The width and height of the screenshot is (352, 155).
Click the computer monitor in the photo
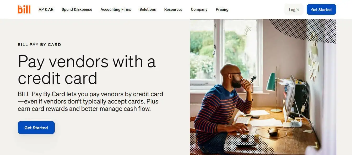pos(290,99)
